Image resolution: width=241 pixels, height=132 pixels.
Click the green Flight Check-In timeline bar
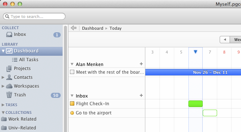[195, 104]
